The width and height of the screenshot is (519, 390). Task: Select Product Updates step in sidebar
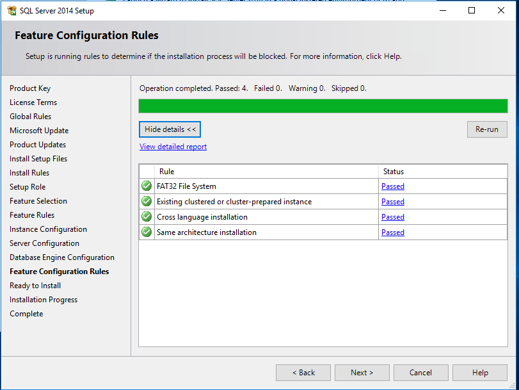[38, 145]
